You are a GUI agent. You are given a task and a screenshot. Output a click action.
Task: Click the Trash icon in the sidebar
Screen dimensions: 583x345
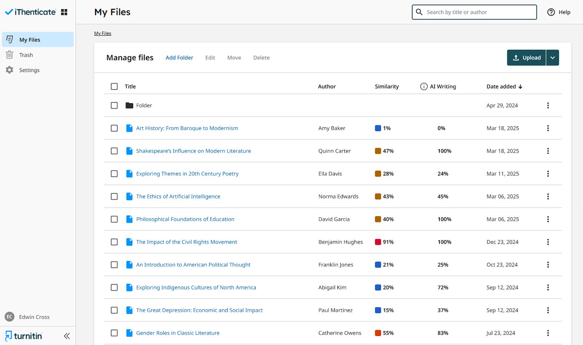(x=9, y=55)
